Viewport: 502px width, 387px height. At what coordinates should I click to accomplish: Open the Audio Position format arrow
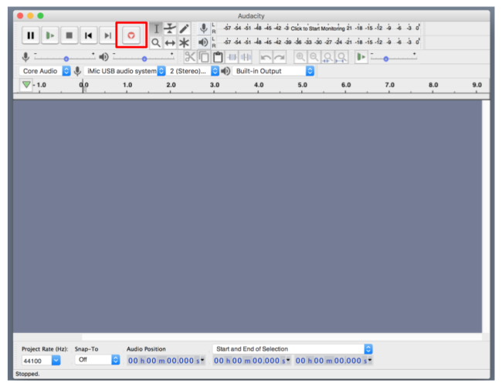(202, 360)
